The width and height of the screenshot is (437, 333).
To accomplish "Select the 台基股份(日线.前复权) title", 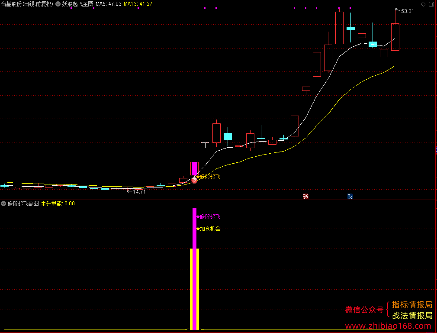I will (x=27, y=4).
